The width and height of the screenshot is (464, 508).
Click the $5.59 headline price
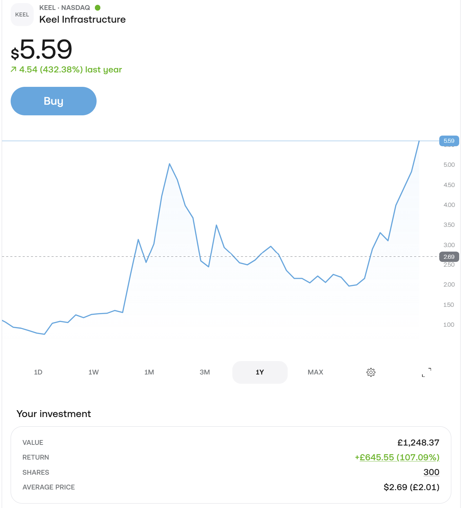tap(42, 50)
